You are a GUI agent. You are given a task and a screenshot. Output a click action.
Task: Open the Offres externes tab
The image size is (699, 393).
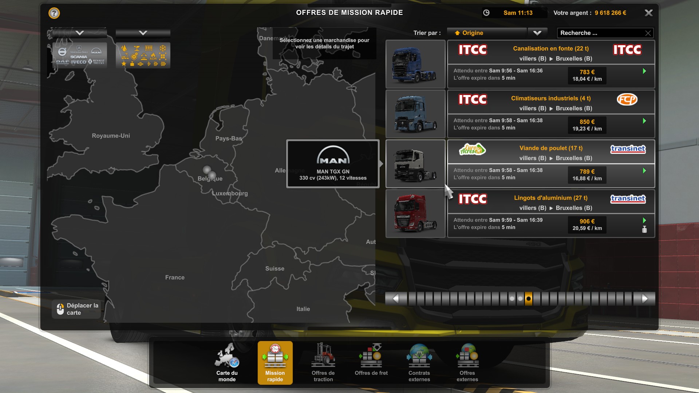[x=467, y=362]
